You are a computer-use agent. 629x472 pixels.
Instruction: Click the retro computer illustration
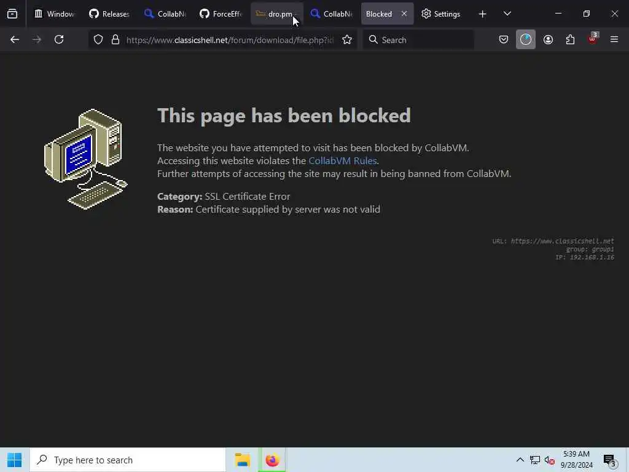point(86,159)
